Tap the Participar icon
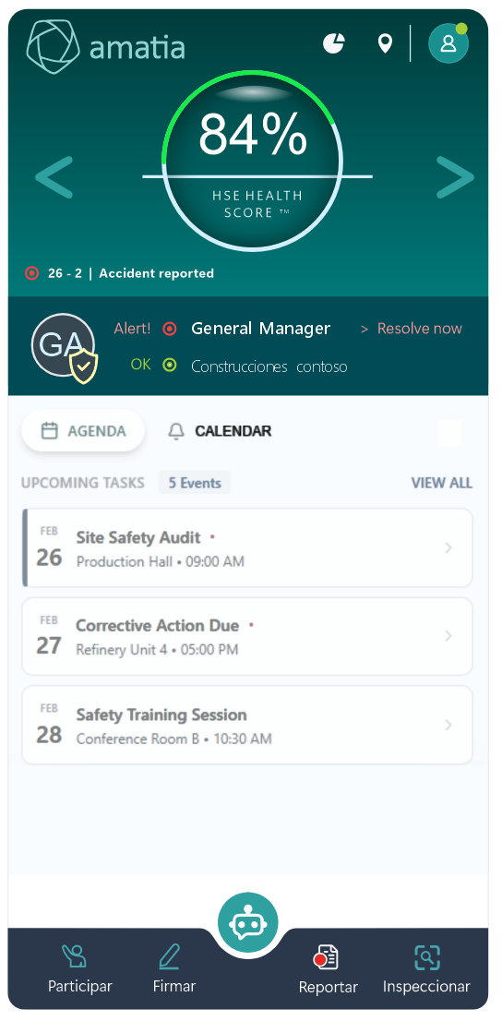The width and height of the screenshot is (502, 1021). coord(74,957)
